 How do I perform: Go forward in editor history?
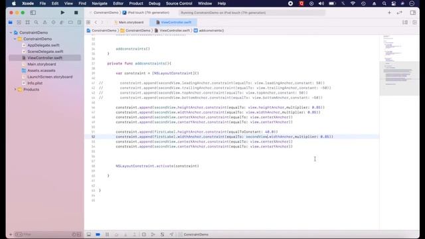(102, 23)
